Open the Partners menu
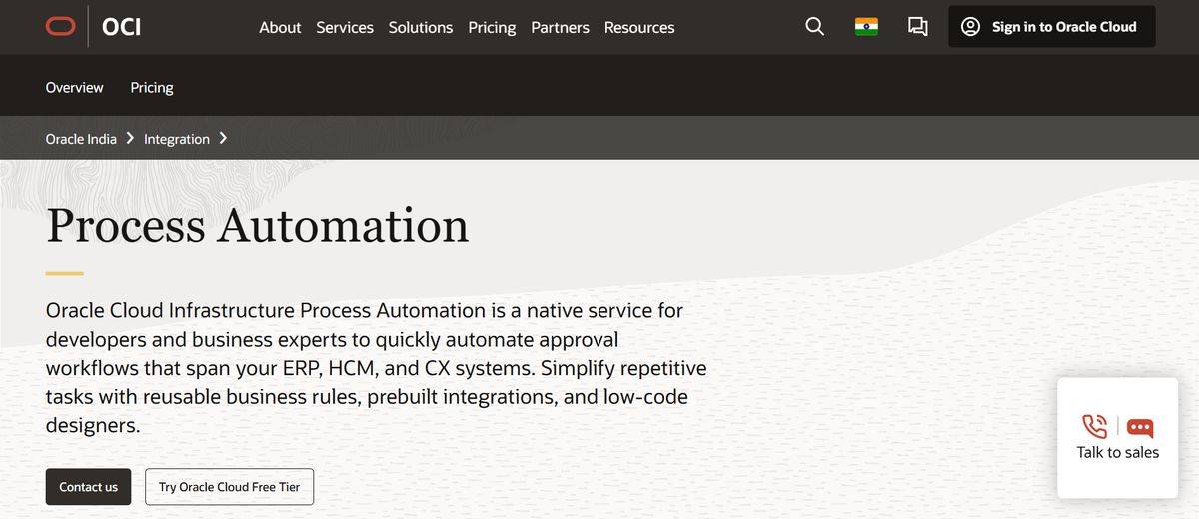The width and height of the screenshot is (1199, 519). pos(560,27)
